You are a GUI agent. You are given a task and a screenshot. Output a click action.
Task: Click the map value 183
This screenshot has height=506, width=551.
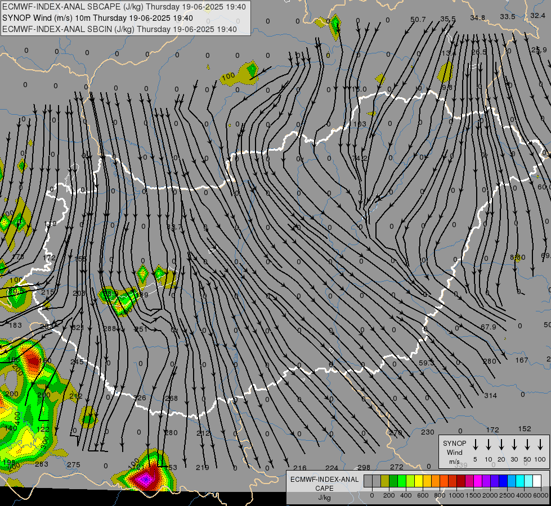[x=15, y=325]
